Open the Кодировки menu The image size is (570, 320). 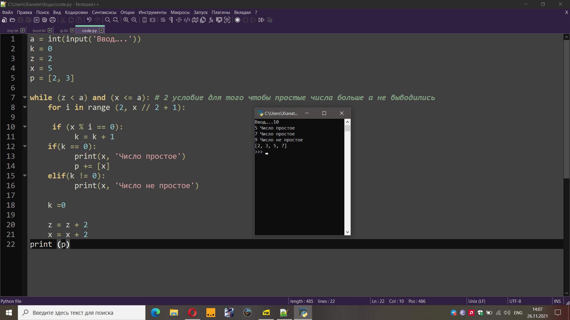[76, 12]
